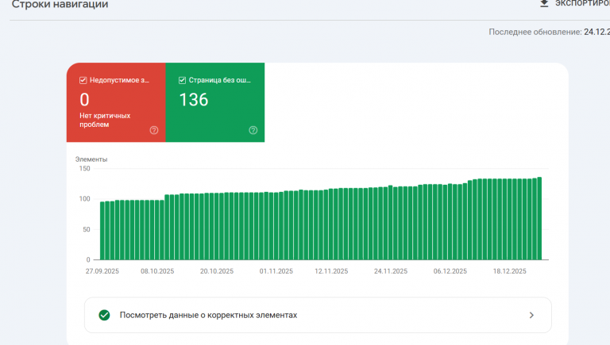Open Посмотреть данные о корректных элементах
This screenshot has height=345, width=610.
[x=318, y=315]
